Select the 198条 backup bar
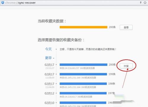Screen dimensions: 148x107 [83, 84]
